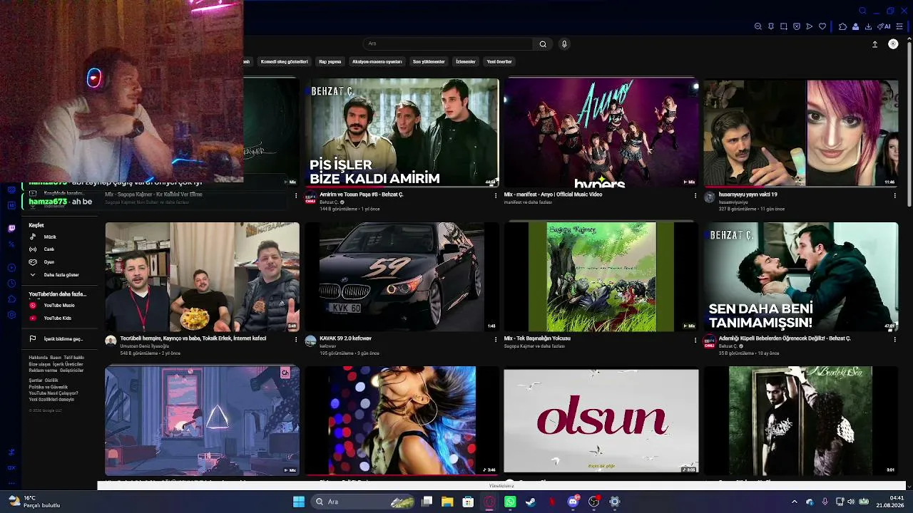
Task: Open 'Mix - manifest - Arıyo' video thumbnail
Action: (x=601, y=133)
